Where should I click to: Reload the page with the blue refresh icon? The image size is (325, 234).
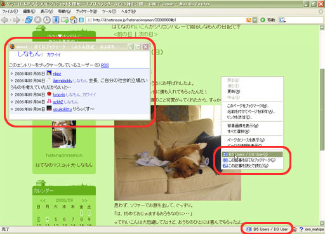click(29, 20)
